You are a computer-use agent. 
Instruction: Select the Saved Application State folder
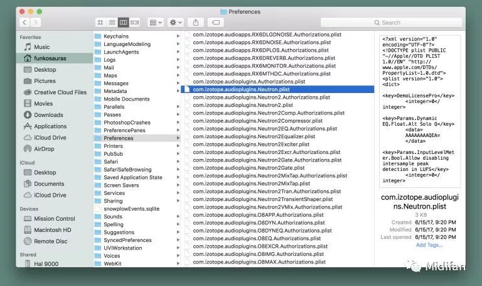[137, 177]
